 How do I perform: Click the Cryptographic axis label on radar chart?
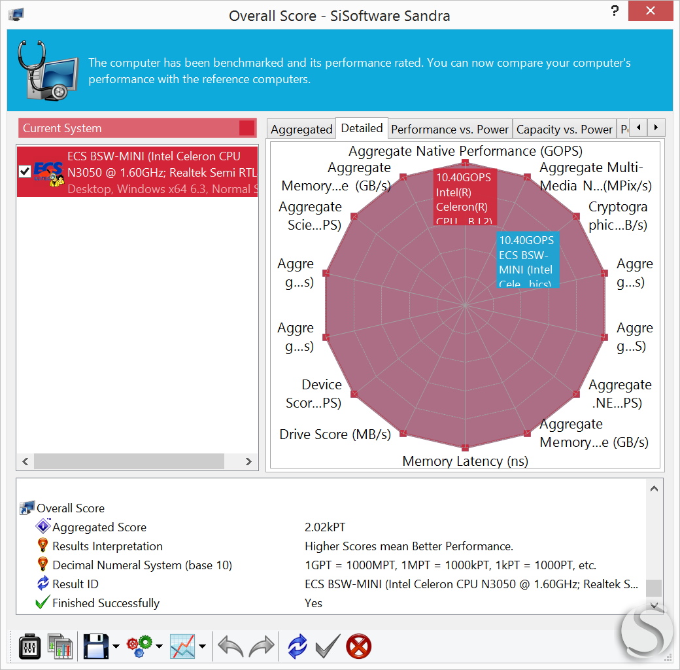617,216
